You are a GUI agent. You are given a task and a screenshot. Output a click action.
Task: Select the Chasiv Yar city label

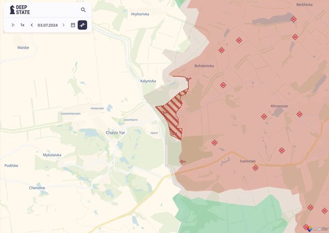[115, 132]
